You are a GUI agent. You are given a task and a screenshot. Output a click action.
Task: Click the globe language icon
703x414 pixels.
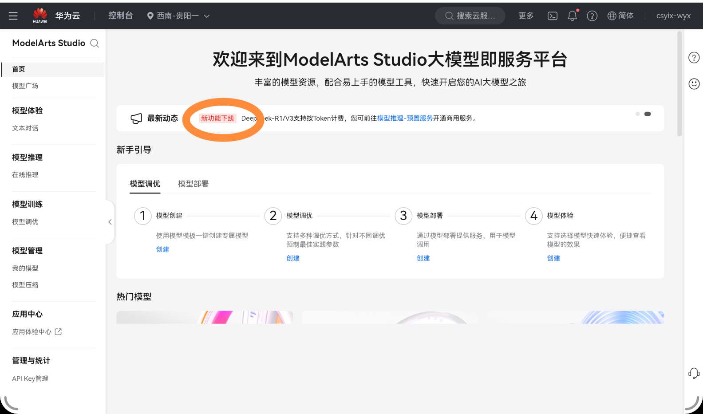(x=612, y=16)
